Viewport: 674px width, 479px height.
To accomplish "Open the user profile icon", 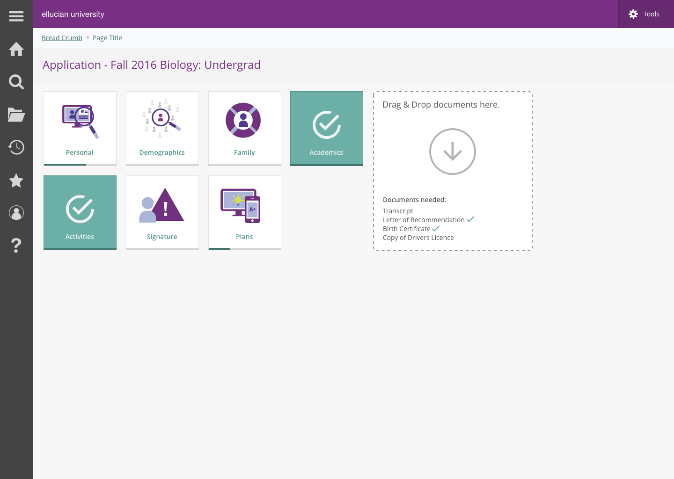I will click(16, 213).
